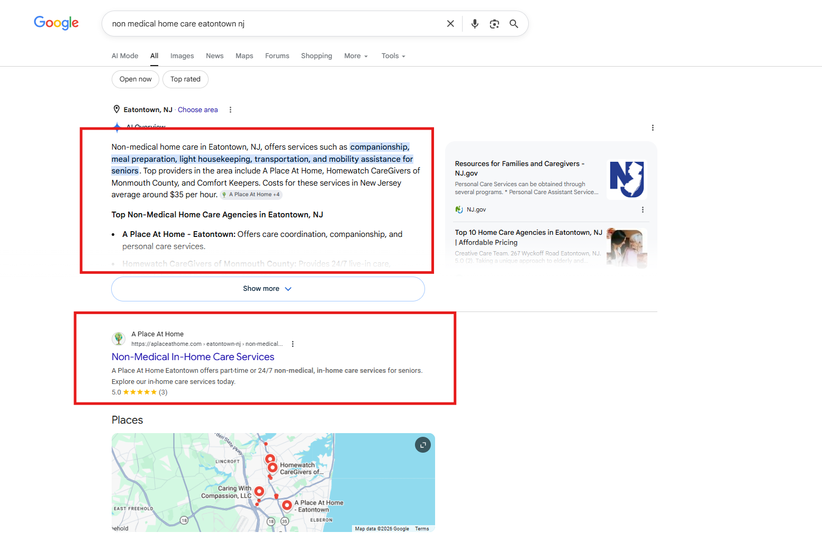Switch to the Maps tab

[245, 56]
